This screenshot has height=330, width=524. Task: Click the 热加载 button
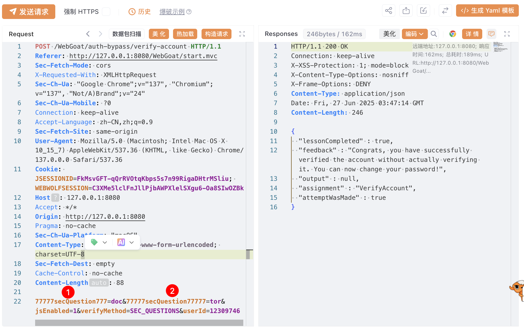coord(185,34)
